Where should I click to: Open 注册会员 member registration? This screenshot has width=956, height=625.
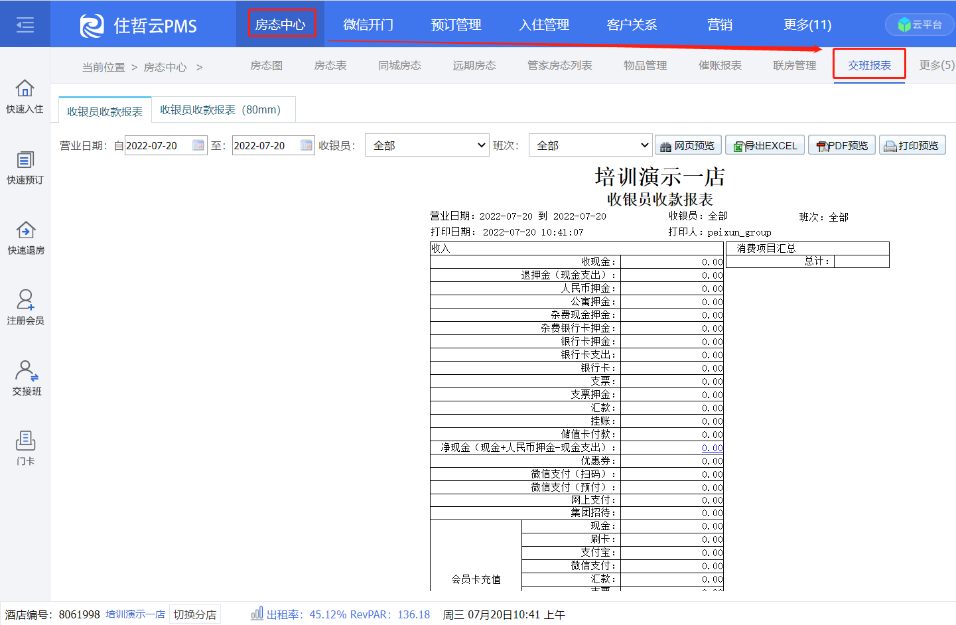[25, 308]
